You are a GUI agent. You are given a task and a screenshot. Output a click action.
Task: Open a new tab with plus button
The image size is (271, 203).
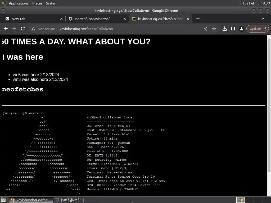coord(198,19)
